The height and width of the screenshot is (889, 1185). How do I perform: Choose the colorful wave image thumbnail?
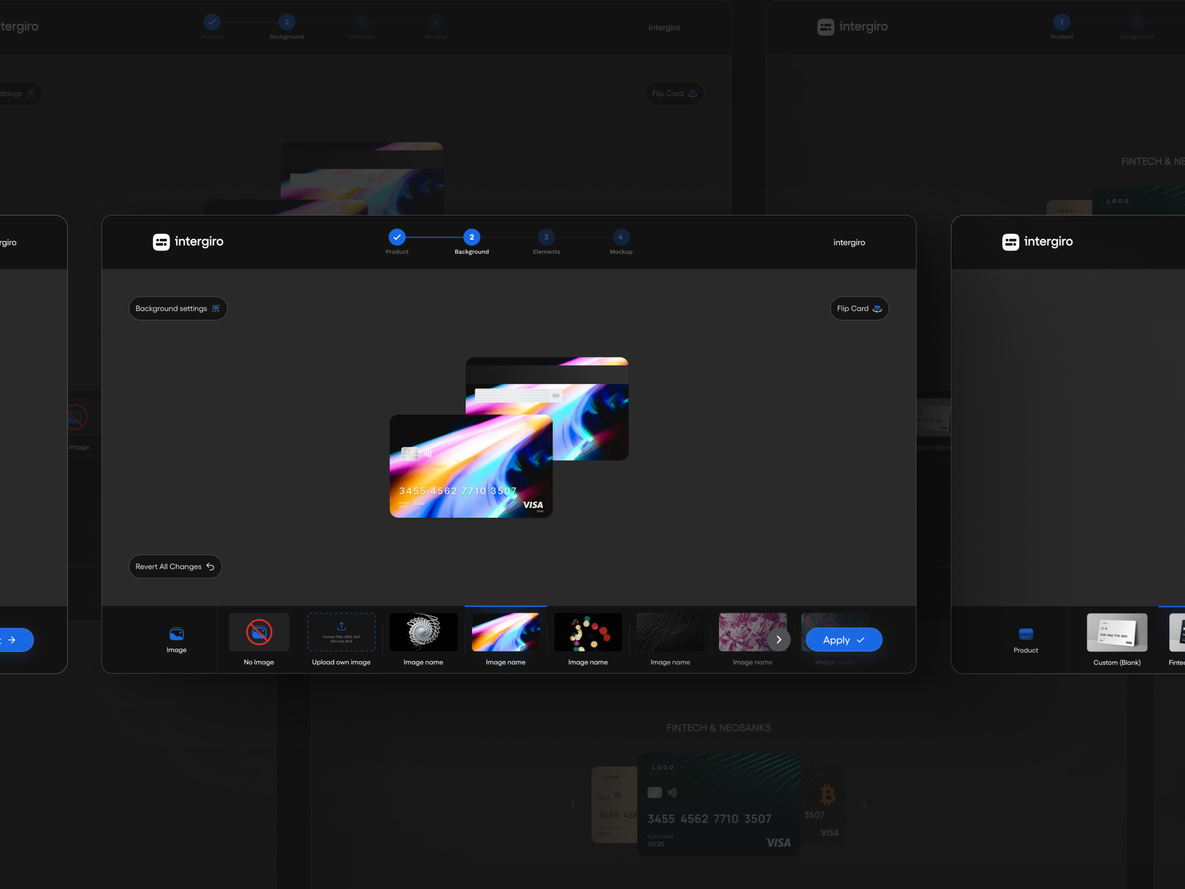pos(505,632)
